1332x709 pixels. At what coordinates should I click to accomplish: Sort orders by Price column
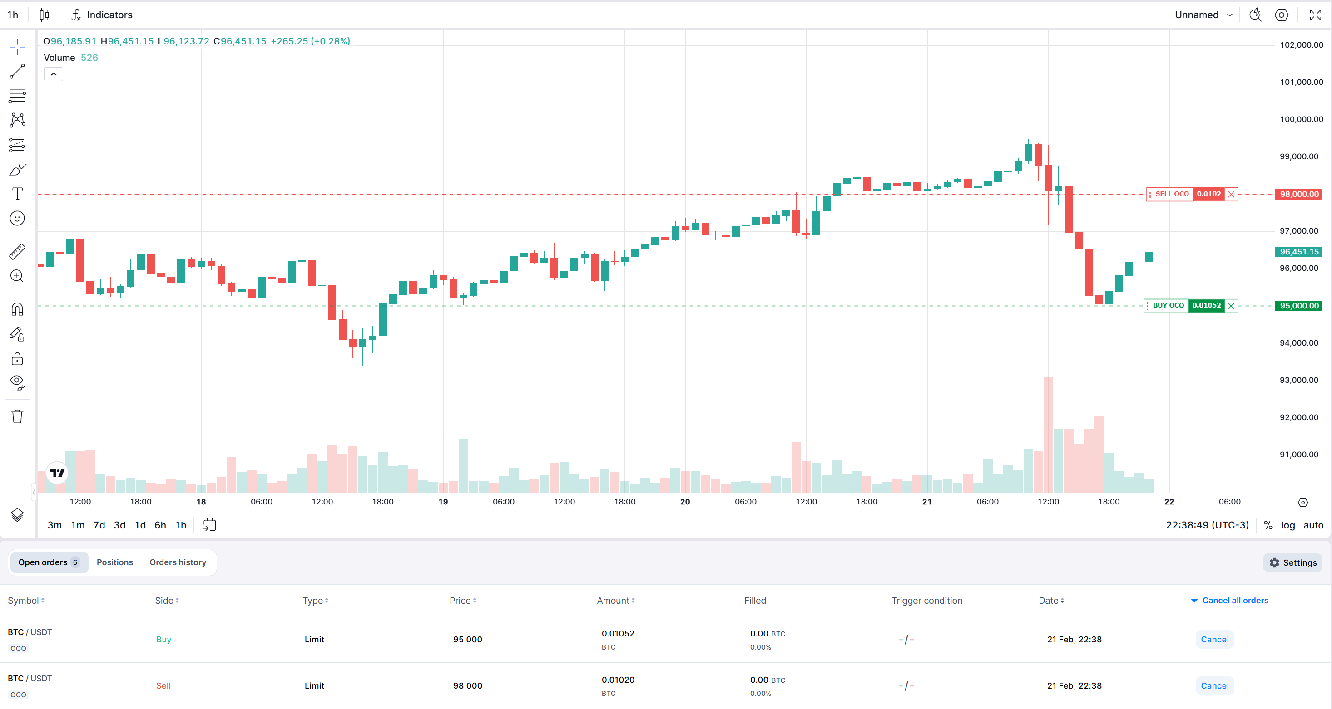pos(463,601)
